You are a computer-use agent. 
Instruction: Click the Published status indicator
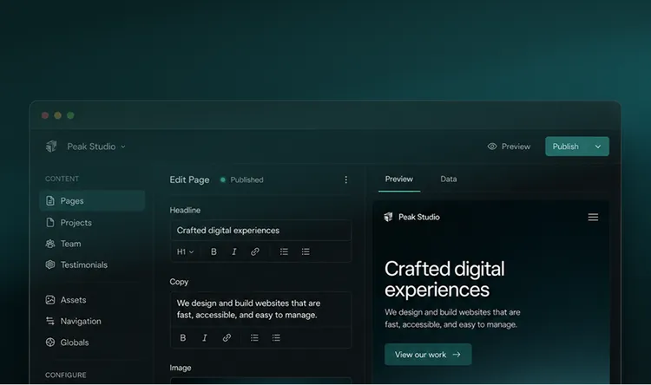[241, 179]
